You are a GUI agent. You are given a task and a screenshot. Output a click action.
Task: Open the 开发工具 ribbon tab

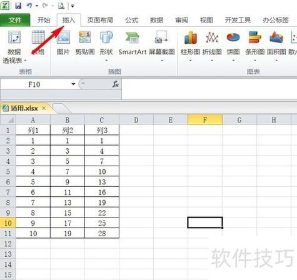[x=238, y=20]
